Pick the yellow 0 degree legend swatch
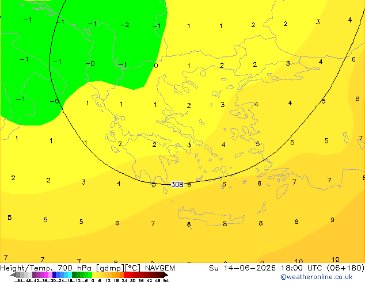Viewport: 365px width, 282px height. (x=94, y=275)
